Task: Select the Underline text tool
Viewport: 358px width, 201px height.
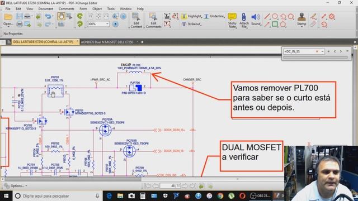Action: pos(214,16)
